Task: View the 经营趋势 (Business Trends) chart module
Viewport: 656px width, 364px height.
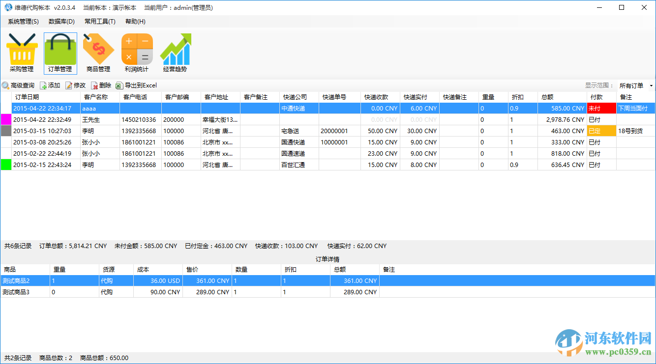Action: 175,52
